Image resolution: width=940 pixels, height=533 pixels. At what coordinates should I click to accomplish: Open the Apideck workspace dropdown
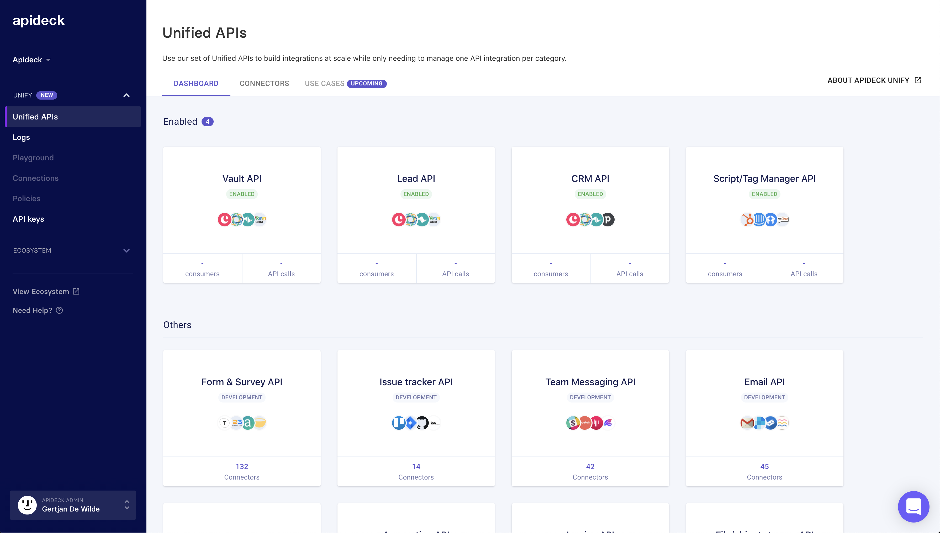tap(31, 60)
